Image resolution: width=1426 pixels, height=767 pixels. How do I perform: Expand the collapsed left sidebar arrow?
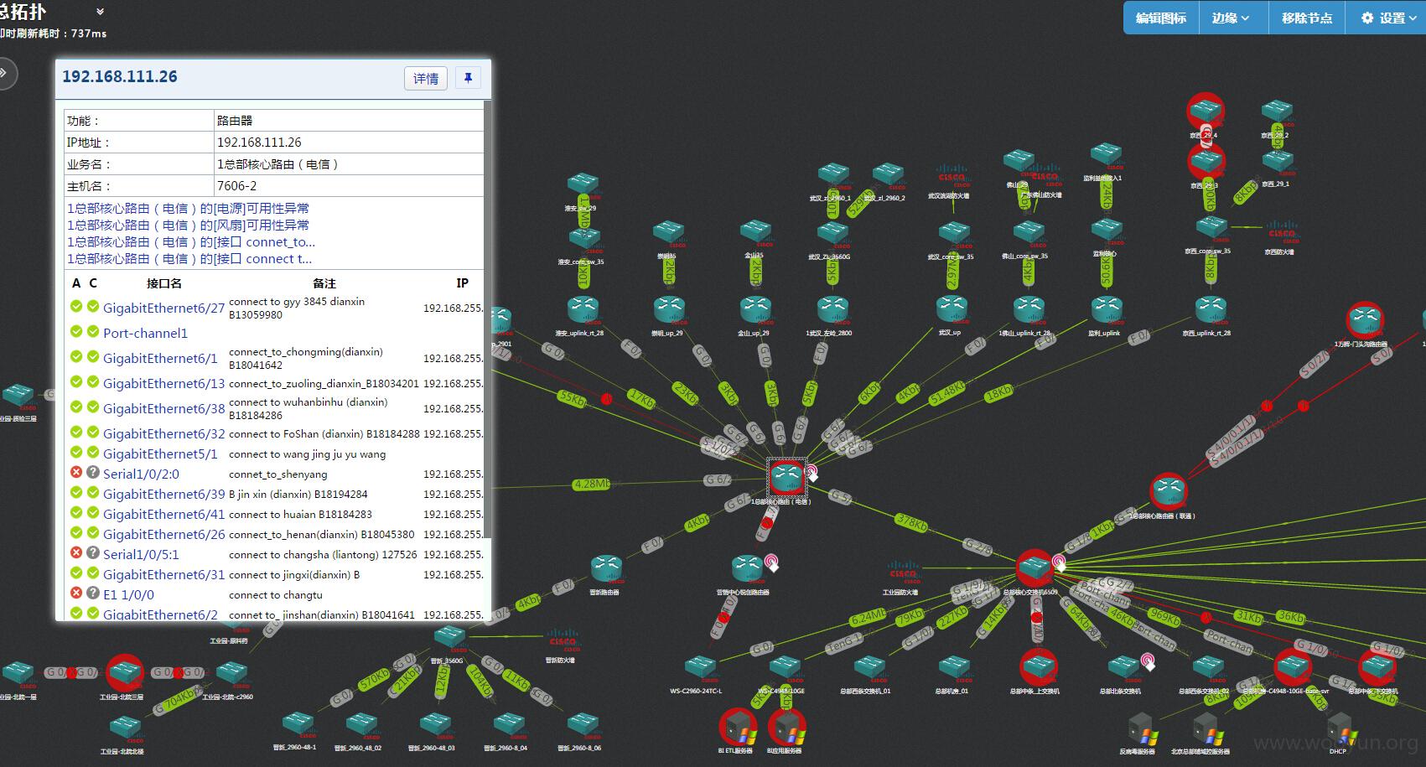[x=4, y=73]
